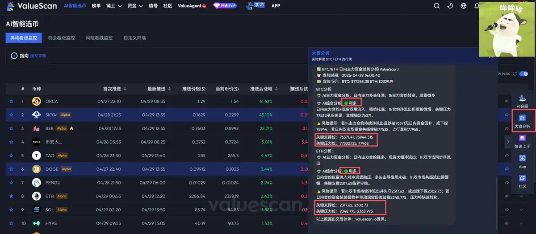The image size is (536, 234).
Task: Click the SKYAI coin logo
Action: [x=37, y=115]
